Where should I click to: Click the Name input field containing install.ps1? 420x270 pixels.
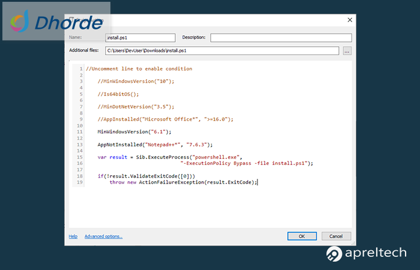[140, 38]
